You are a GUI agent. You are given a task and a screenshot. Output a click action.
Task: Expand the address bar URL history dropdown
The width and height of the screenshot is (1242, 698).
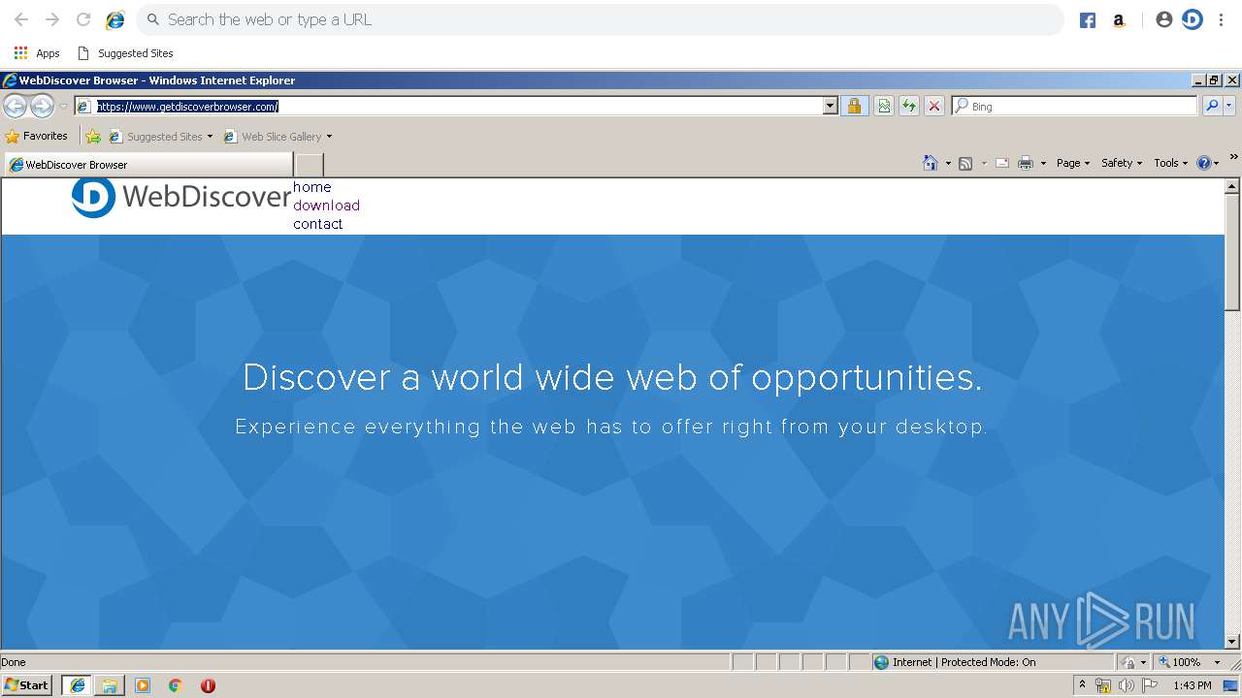point(830,107)
